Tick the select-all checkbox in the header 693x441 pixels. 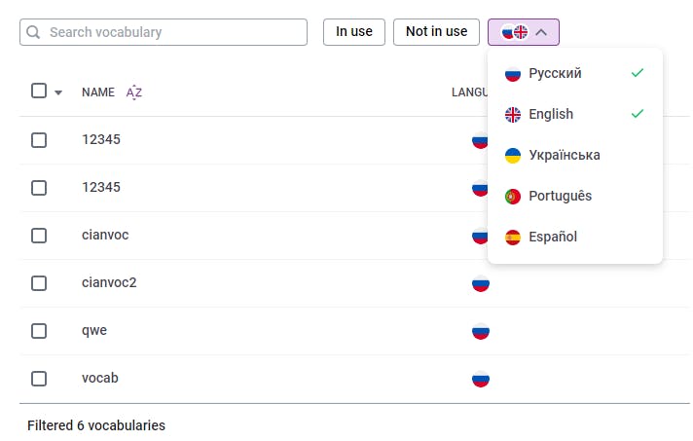click(39, 92)
